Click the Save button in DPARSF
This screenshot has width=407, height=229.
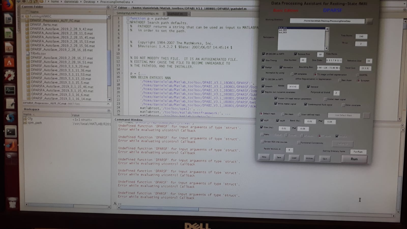(279, 158)
